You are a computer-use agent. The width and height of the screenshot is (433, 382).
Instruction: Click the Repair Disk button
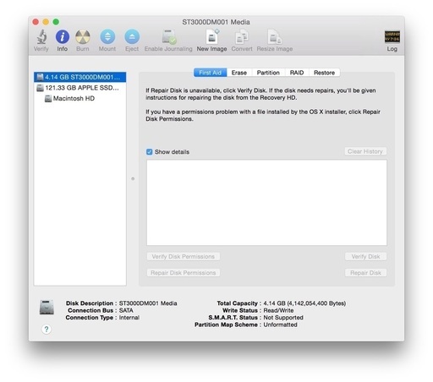point(365,273)
